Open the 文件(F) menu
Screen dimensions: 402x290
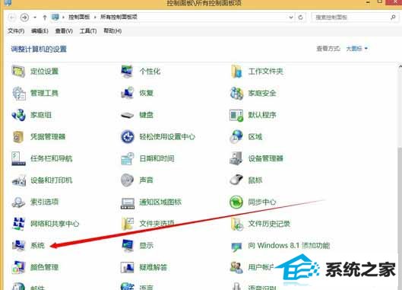click(x=16, y=31)
